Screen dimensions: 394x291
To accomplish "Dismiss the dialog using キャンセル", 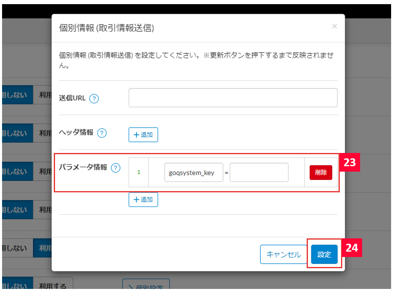I will 283,254.
